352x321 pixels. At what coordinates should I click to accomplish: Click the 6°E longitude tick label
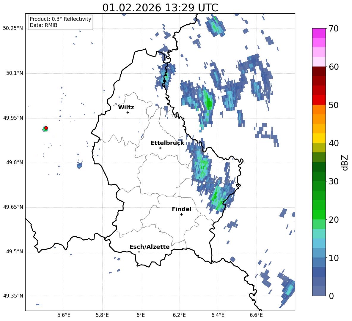141,315
